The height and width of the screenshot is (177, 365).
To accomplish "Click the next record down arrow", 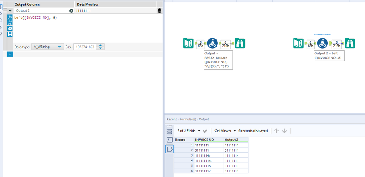I will coord(284,131).
